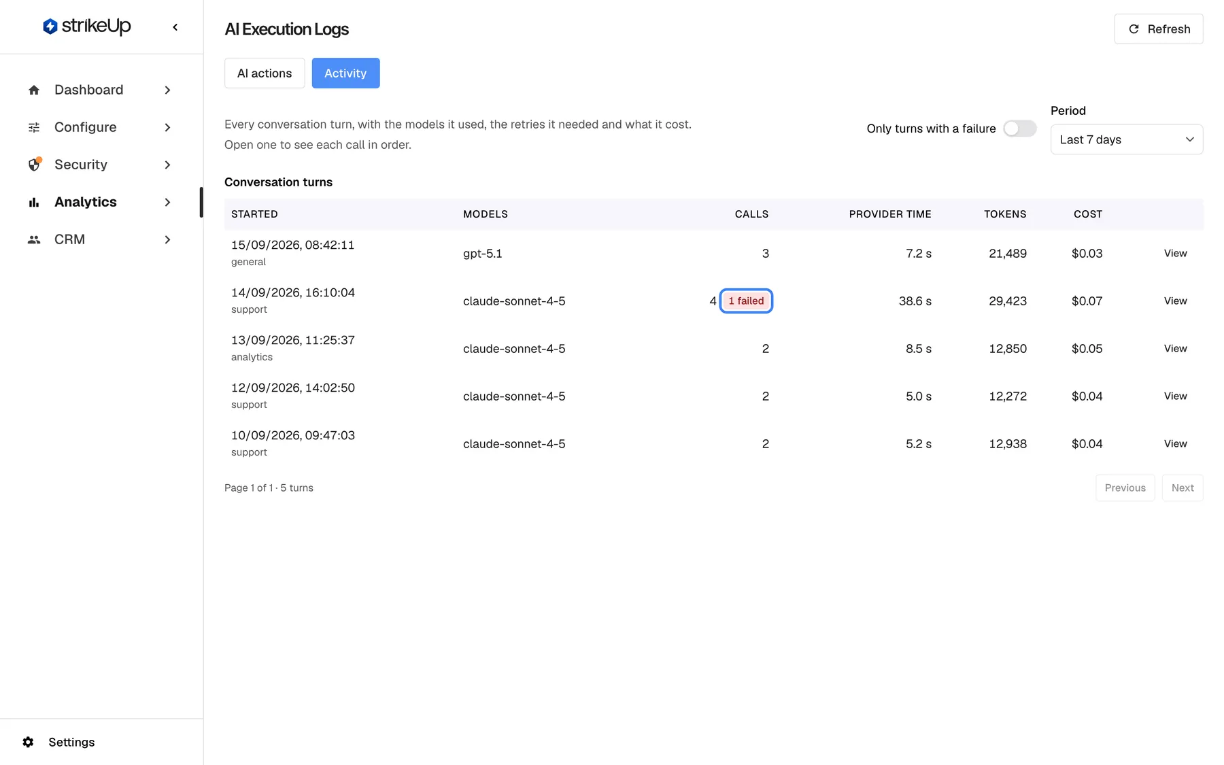
Task: Click the Previous page button
Action: (x=1125, y=488)
